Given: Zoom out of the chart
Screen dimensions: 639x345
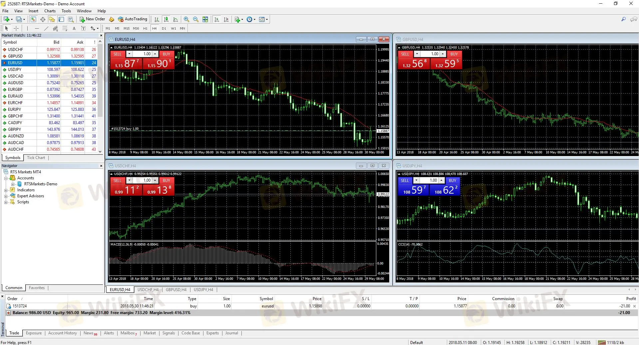Looking at the screenshot, I should (x=195, y=19).
